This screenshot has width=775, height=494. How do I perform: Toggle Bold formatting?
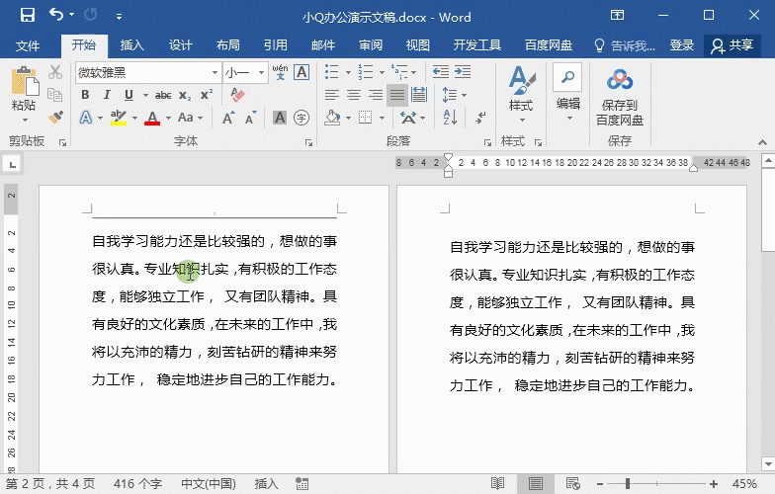pyautogui.click(x=85, y=95)
